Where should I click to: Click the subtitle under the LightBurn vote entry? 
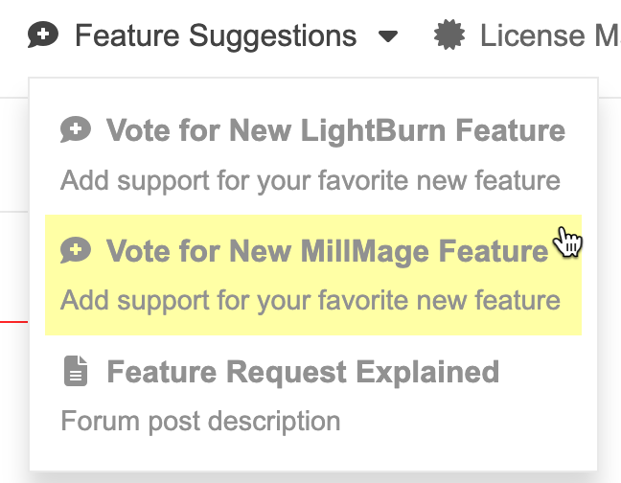pos(310,180)
